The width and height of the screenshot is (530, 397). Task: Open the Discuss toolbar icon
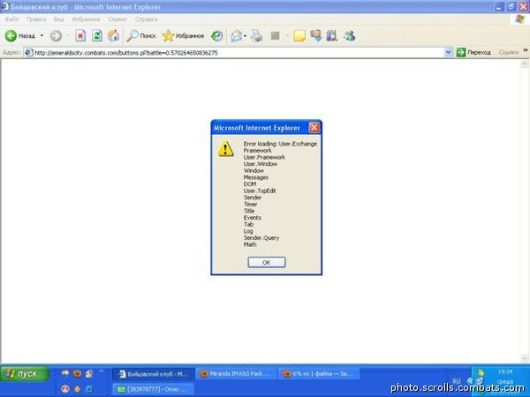pyautogui.click(x=316, y=36)
